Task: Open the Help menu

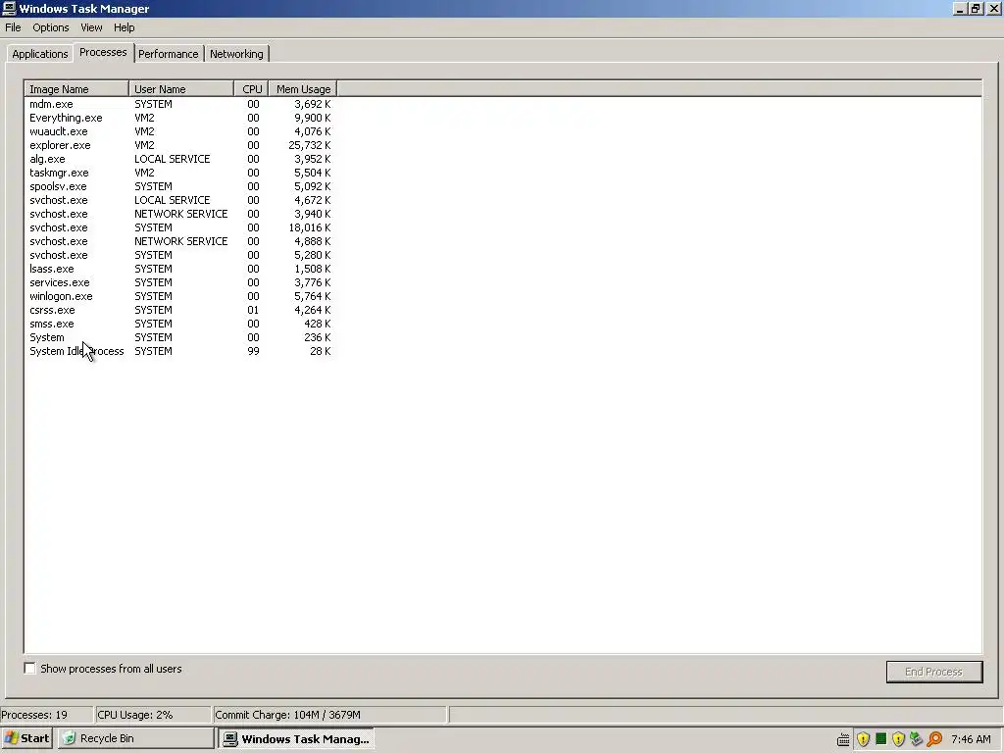Action: [x=125, y=27]
